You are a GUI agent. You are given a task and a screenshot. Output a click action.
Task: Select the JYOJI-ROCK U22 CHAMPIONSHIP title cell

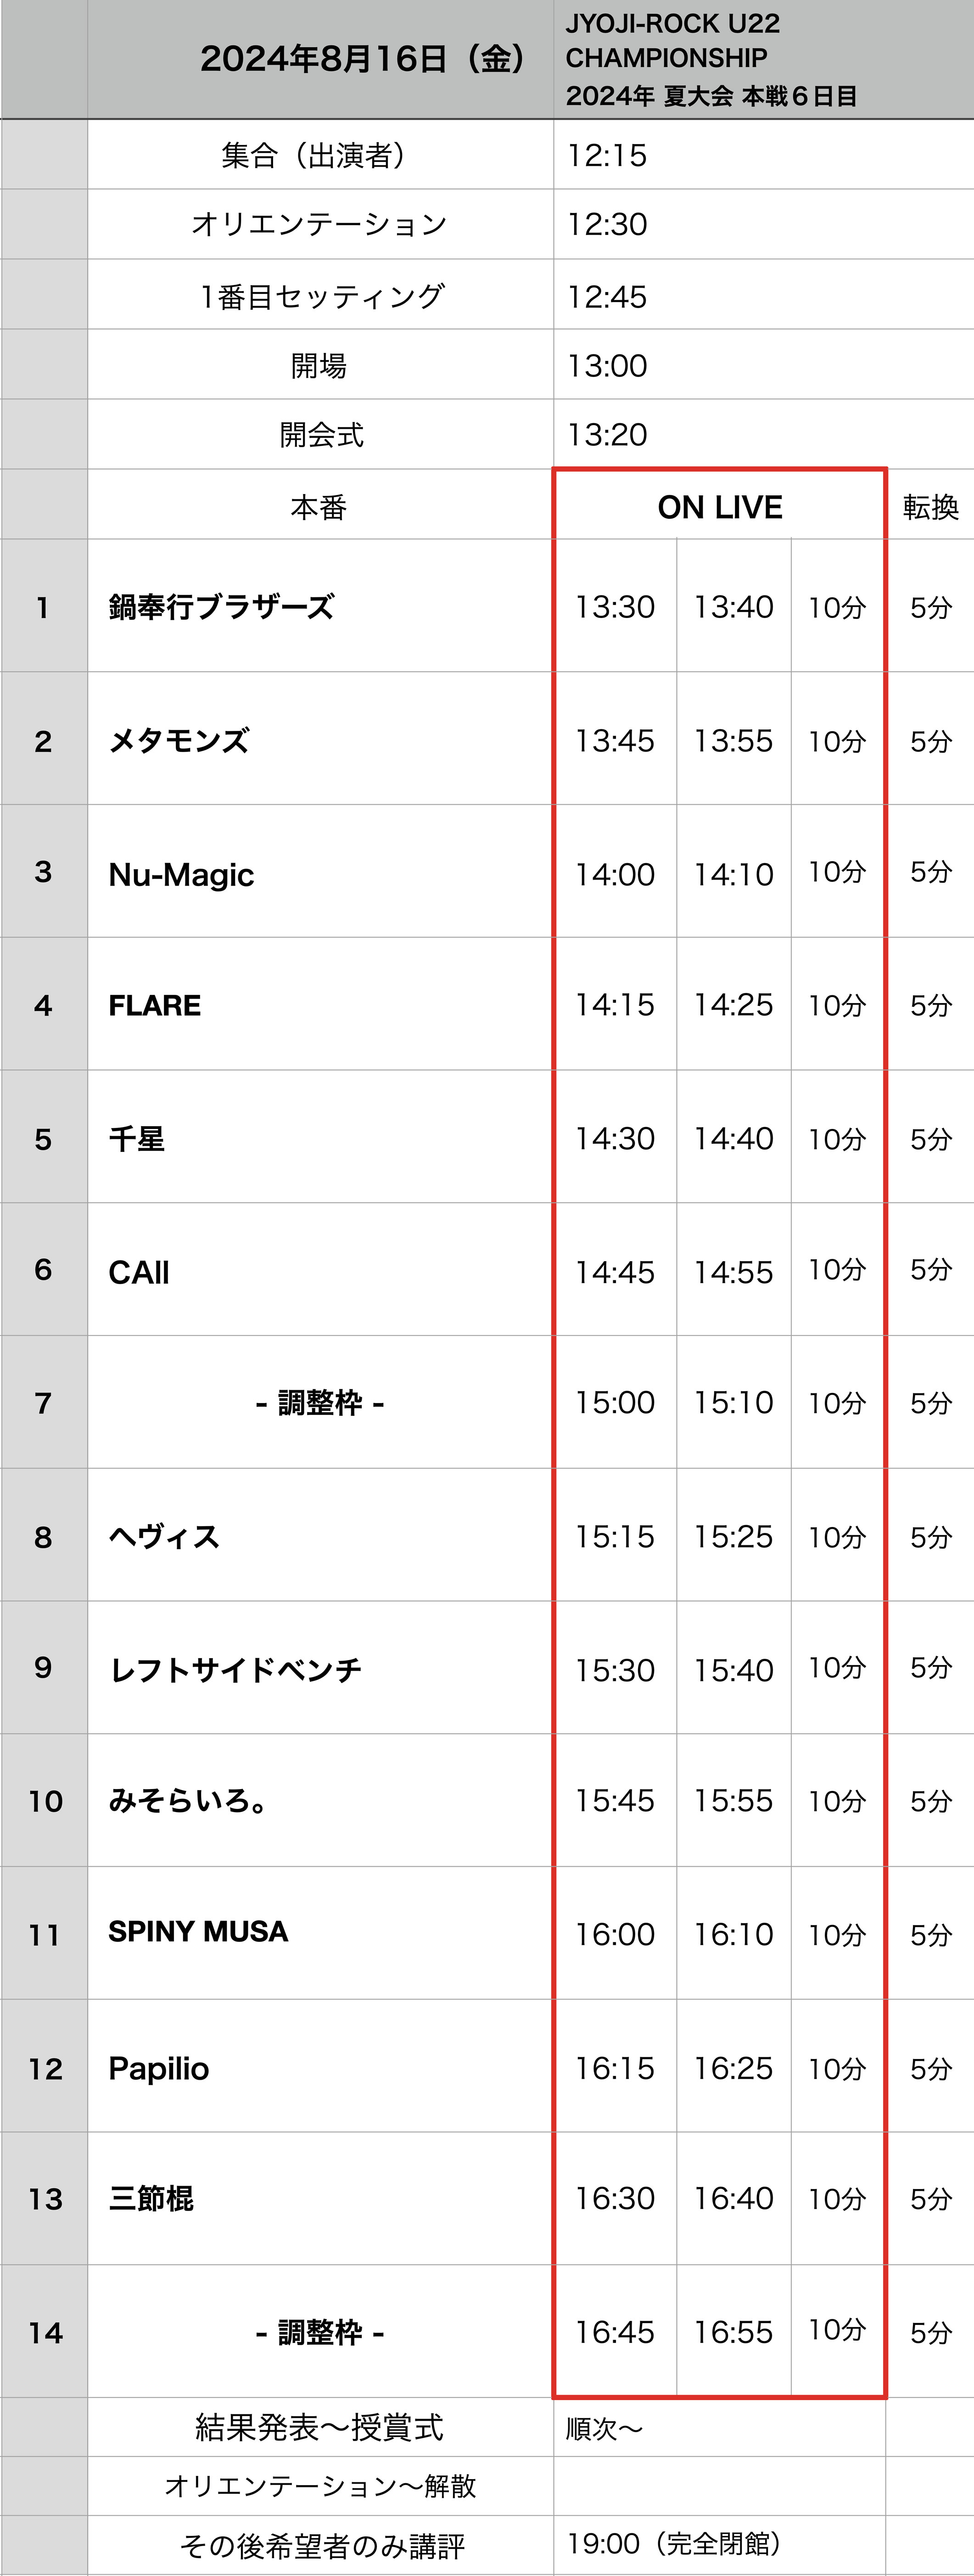tap(711, 59)
